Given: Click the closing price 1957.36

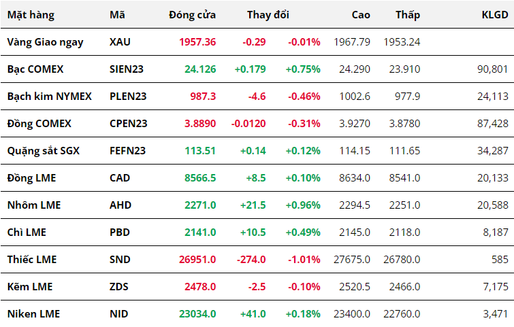Looking at the screenshot, I should [x=197, y=41].
